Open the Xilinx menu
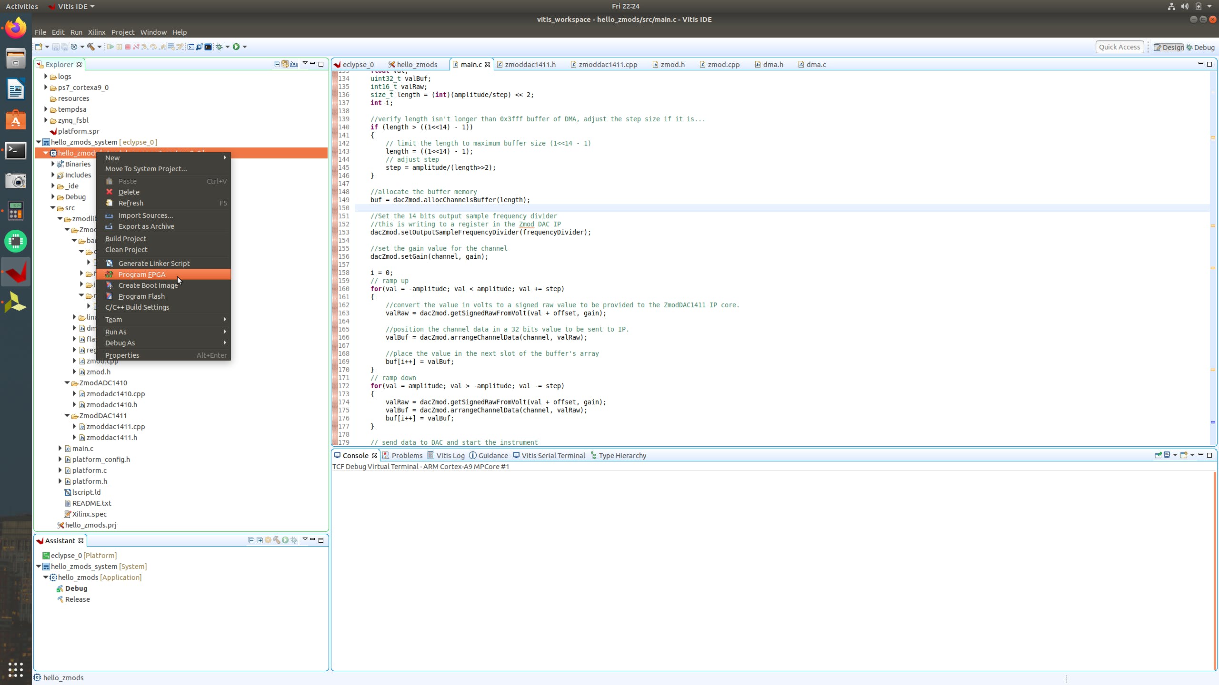1219x685 pixels. coord(96,32)
